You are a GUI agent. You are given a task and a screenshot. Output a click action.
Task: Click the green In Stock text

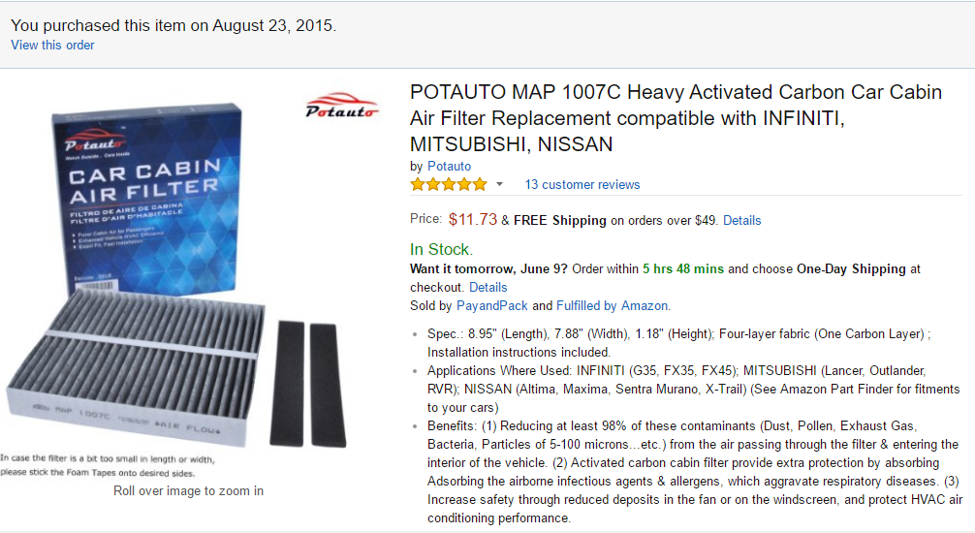[441, 249]
